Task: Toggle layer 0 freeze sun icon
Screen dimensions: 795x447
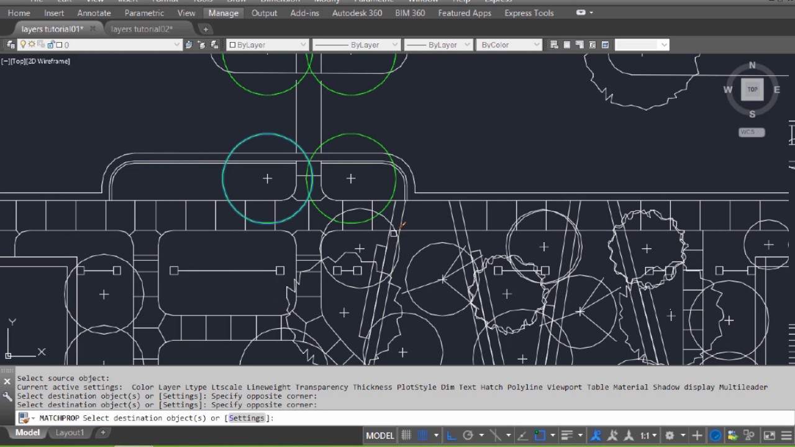Action: [32, 45]
